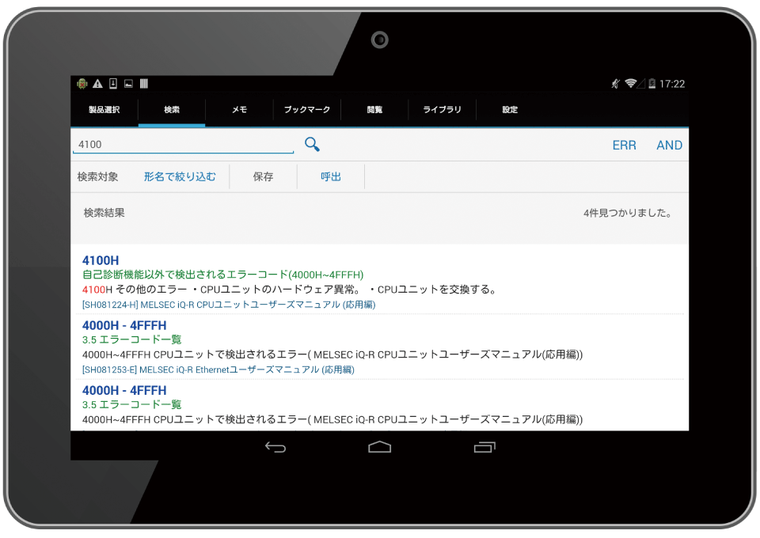Tap the Android debug icon in status bar

(x=82, y=84)
